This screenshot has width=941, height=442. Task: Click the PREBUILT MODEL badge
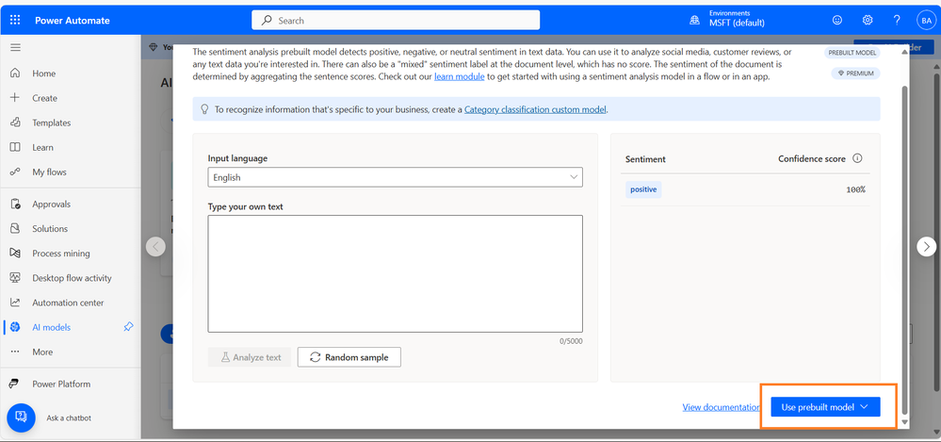[x=852, y=53]
